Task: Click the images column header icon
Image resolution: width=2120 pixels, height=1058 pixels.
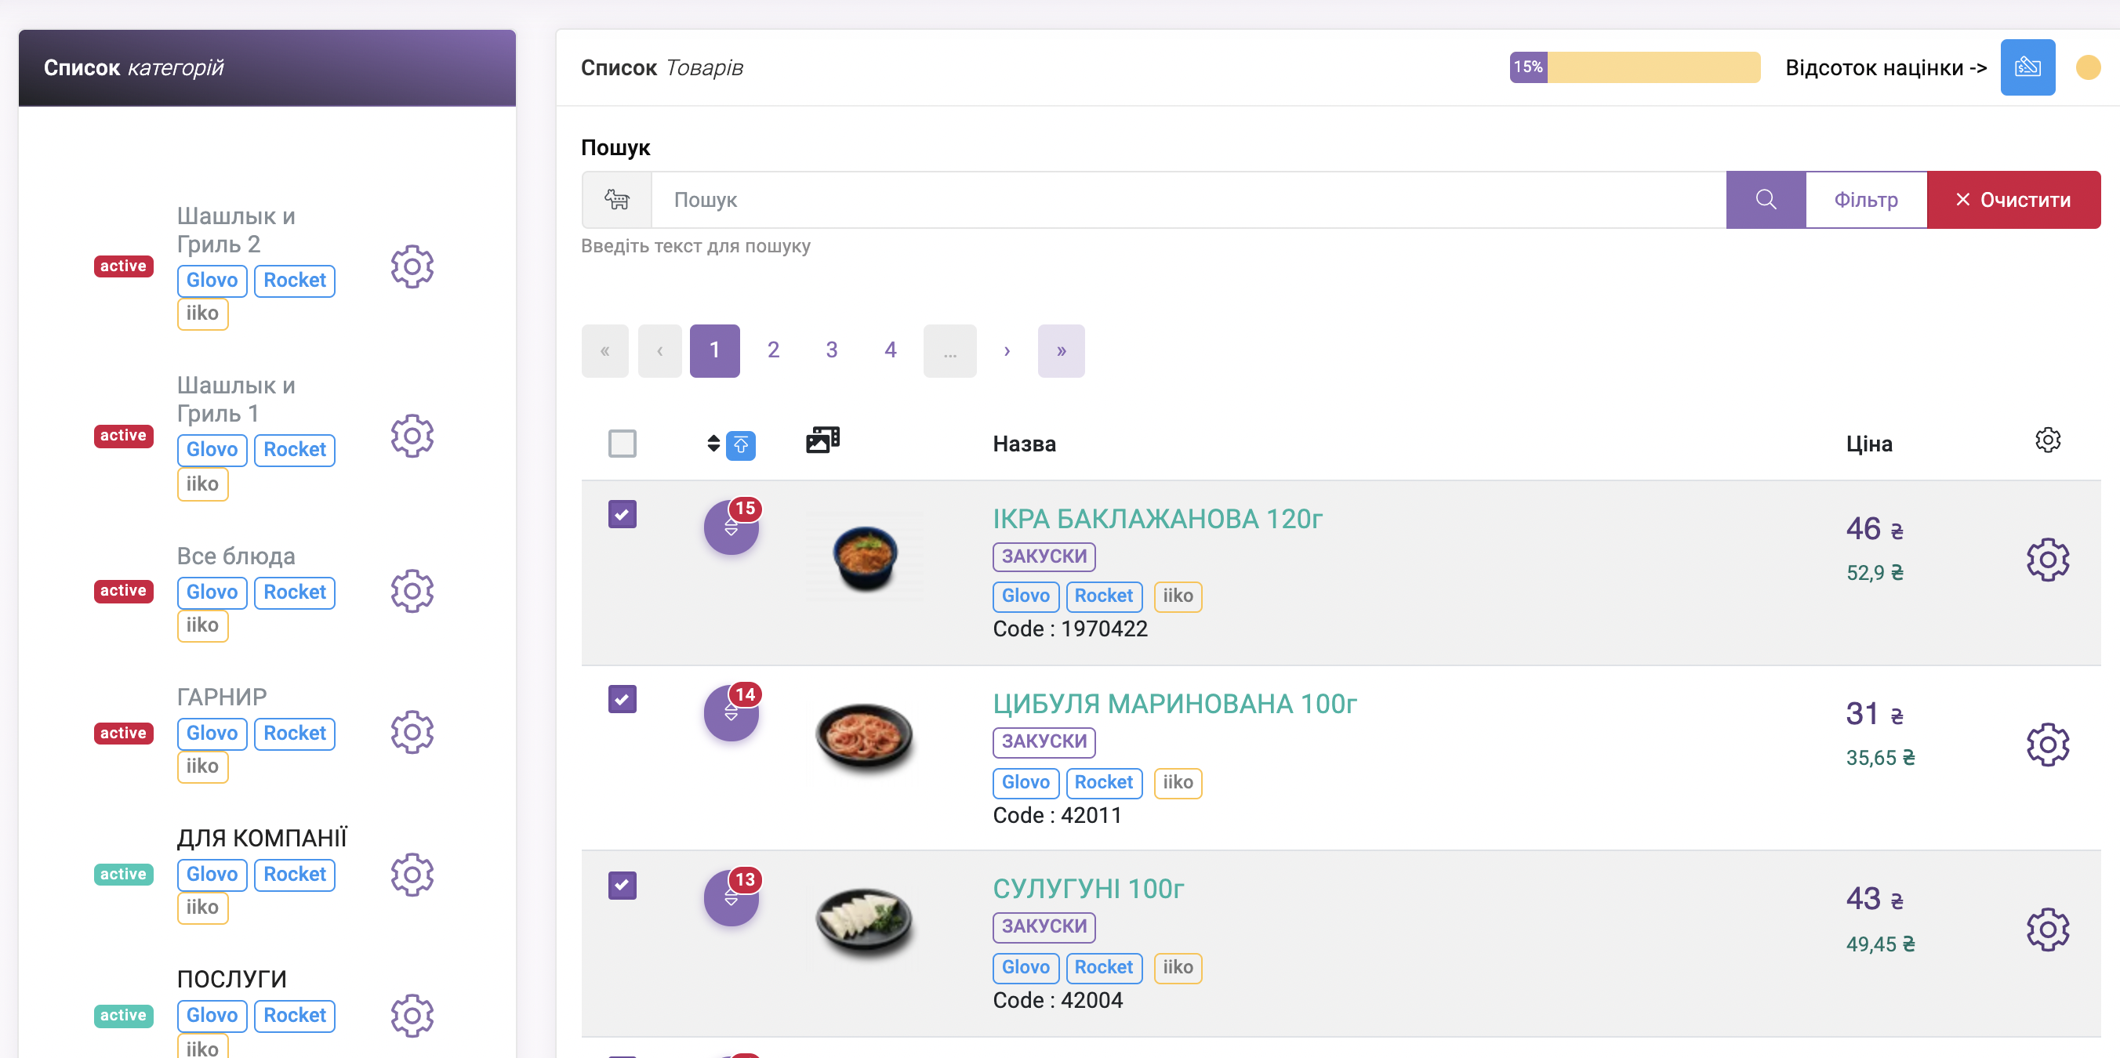Action: pyautogui.click(x=822, y=440)
